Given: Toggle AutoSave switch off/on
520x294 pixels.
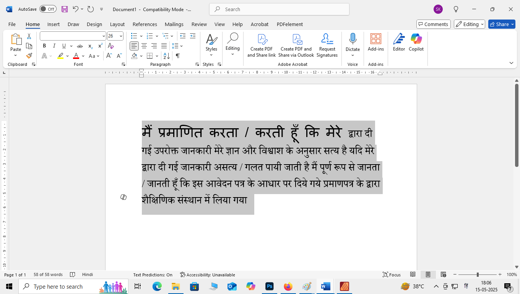Looking at the screenshot, I should coord(48,9).
